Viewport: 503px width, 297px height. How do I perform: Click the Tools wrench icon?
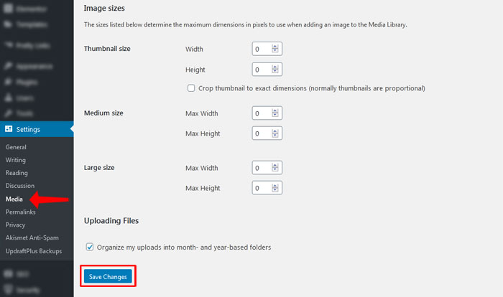pyautogui.click(x=8, y=113)
